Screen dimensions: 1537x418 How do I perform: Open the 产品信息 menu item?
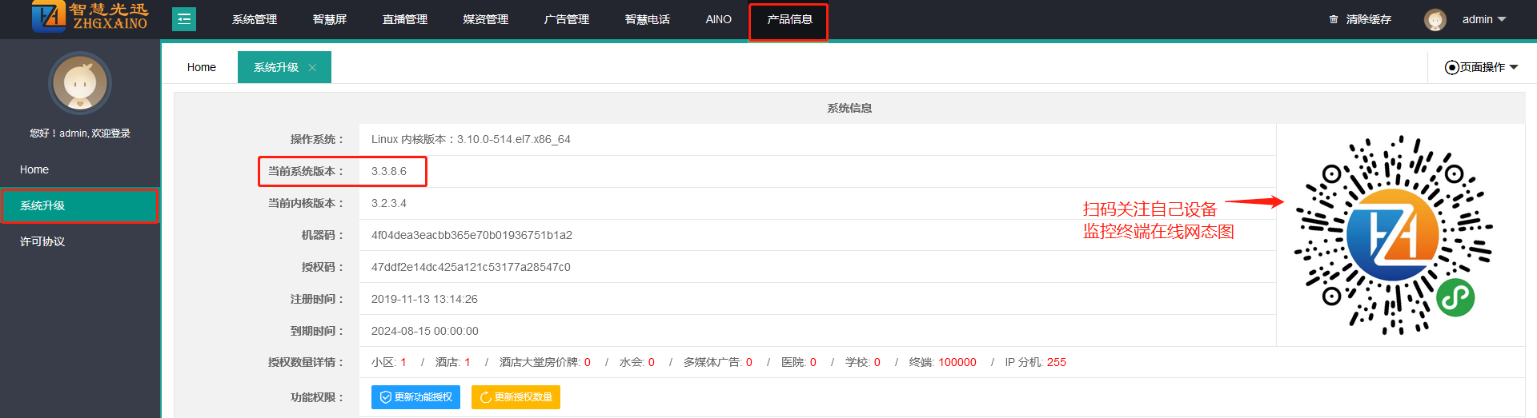[x=789, y=19]
